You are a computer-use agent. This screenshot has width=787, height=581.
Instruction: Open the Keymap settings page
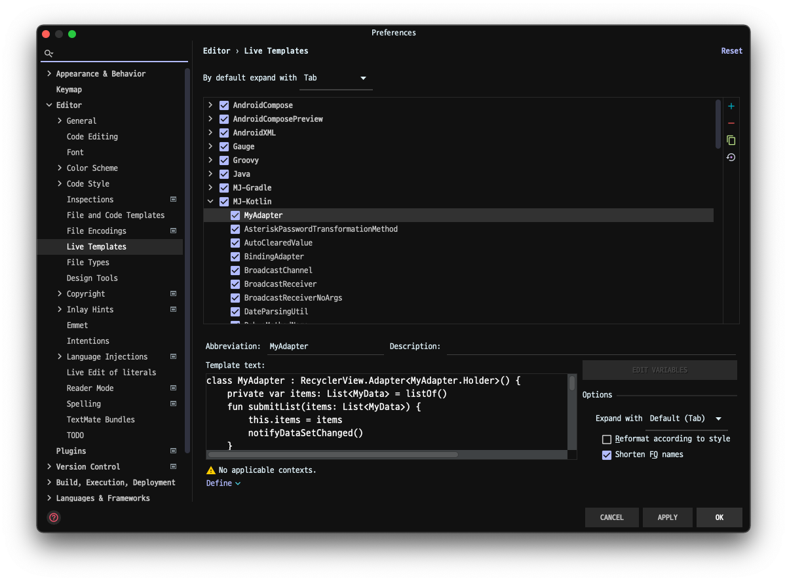click(69, 89)
